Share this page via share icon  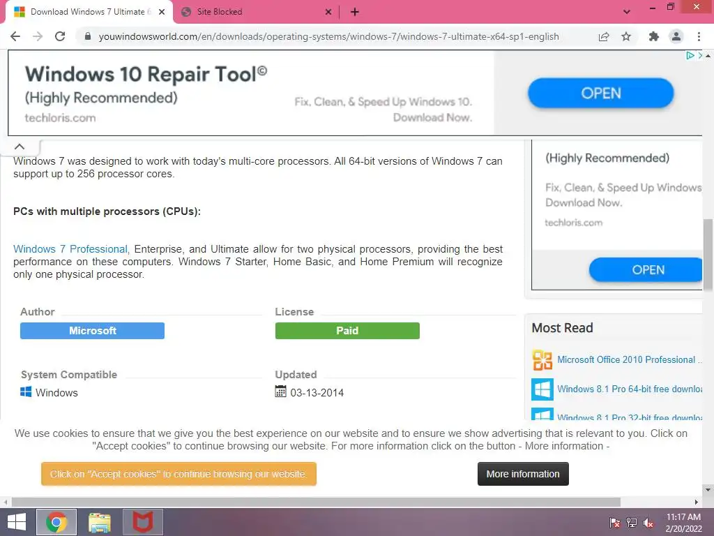pyautogui.click(x=604, y=36)
